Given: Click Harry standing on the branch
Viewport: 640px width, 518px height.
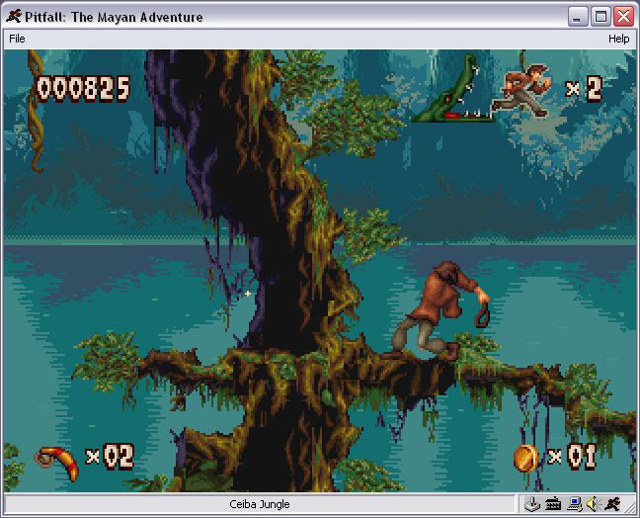Looking at the screenshot, I should point(440,311).
